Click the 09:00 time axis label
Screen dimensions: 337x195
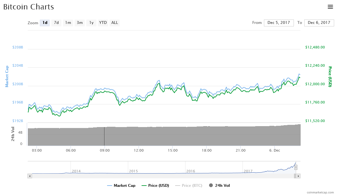click(x=105, y=150)
